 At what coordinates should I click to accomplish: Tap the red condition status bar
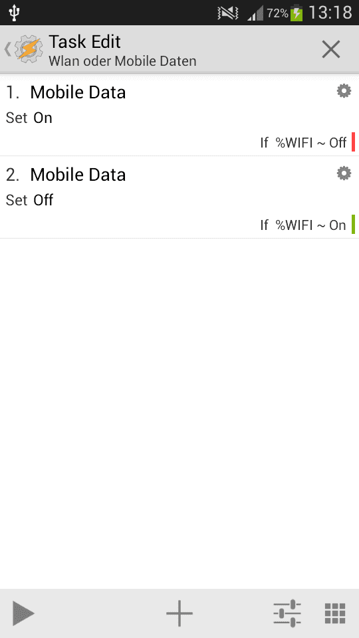click(353, 142)
